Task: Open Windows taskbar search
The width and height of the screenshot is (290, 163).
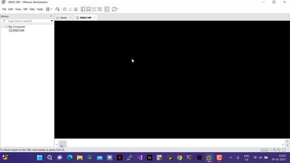Action: (x=49, y=158)
